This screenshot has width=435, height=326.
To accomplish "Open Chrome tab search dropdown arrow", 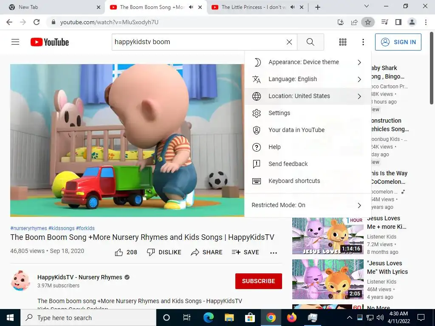I will click(367, 6).
